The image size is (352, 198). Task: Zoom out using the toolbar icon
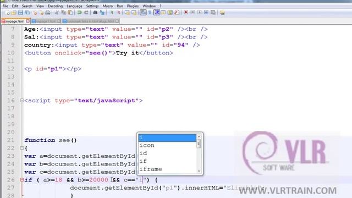pos(119,12)
